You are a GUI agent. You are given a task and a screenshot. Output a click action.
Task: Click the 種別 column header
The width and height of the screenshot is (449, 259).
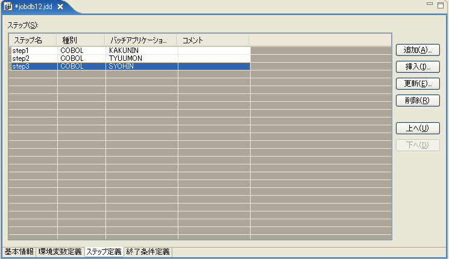coord(81,40)
